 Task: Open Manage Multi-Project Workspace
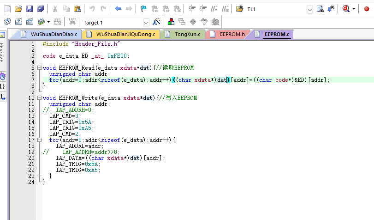pyautogui.click(x=182, y=22)
